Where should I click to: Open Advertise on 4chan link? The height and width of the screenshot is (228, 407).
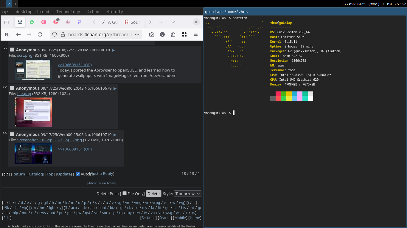point(102,183)
